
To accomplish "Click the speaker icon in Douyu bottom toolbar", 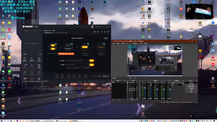I will [85, 76].
